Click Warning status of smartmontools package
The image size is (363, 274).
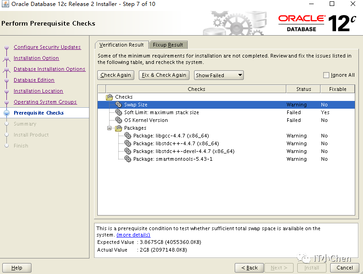pos(296,159)
